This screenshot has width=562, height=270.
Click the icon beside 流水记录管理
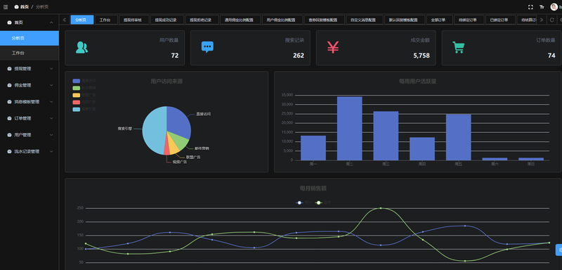tap(9, 151)
